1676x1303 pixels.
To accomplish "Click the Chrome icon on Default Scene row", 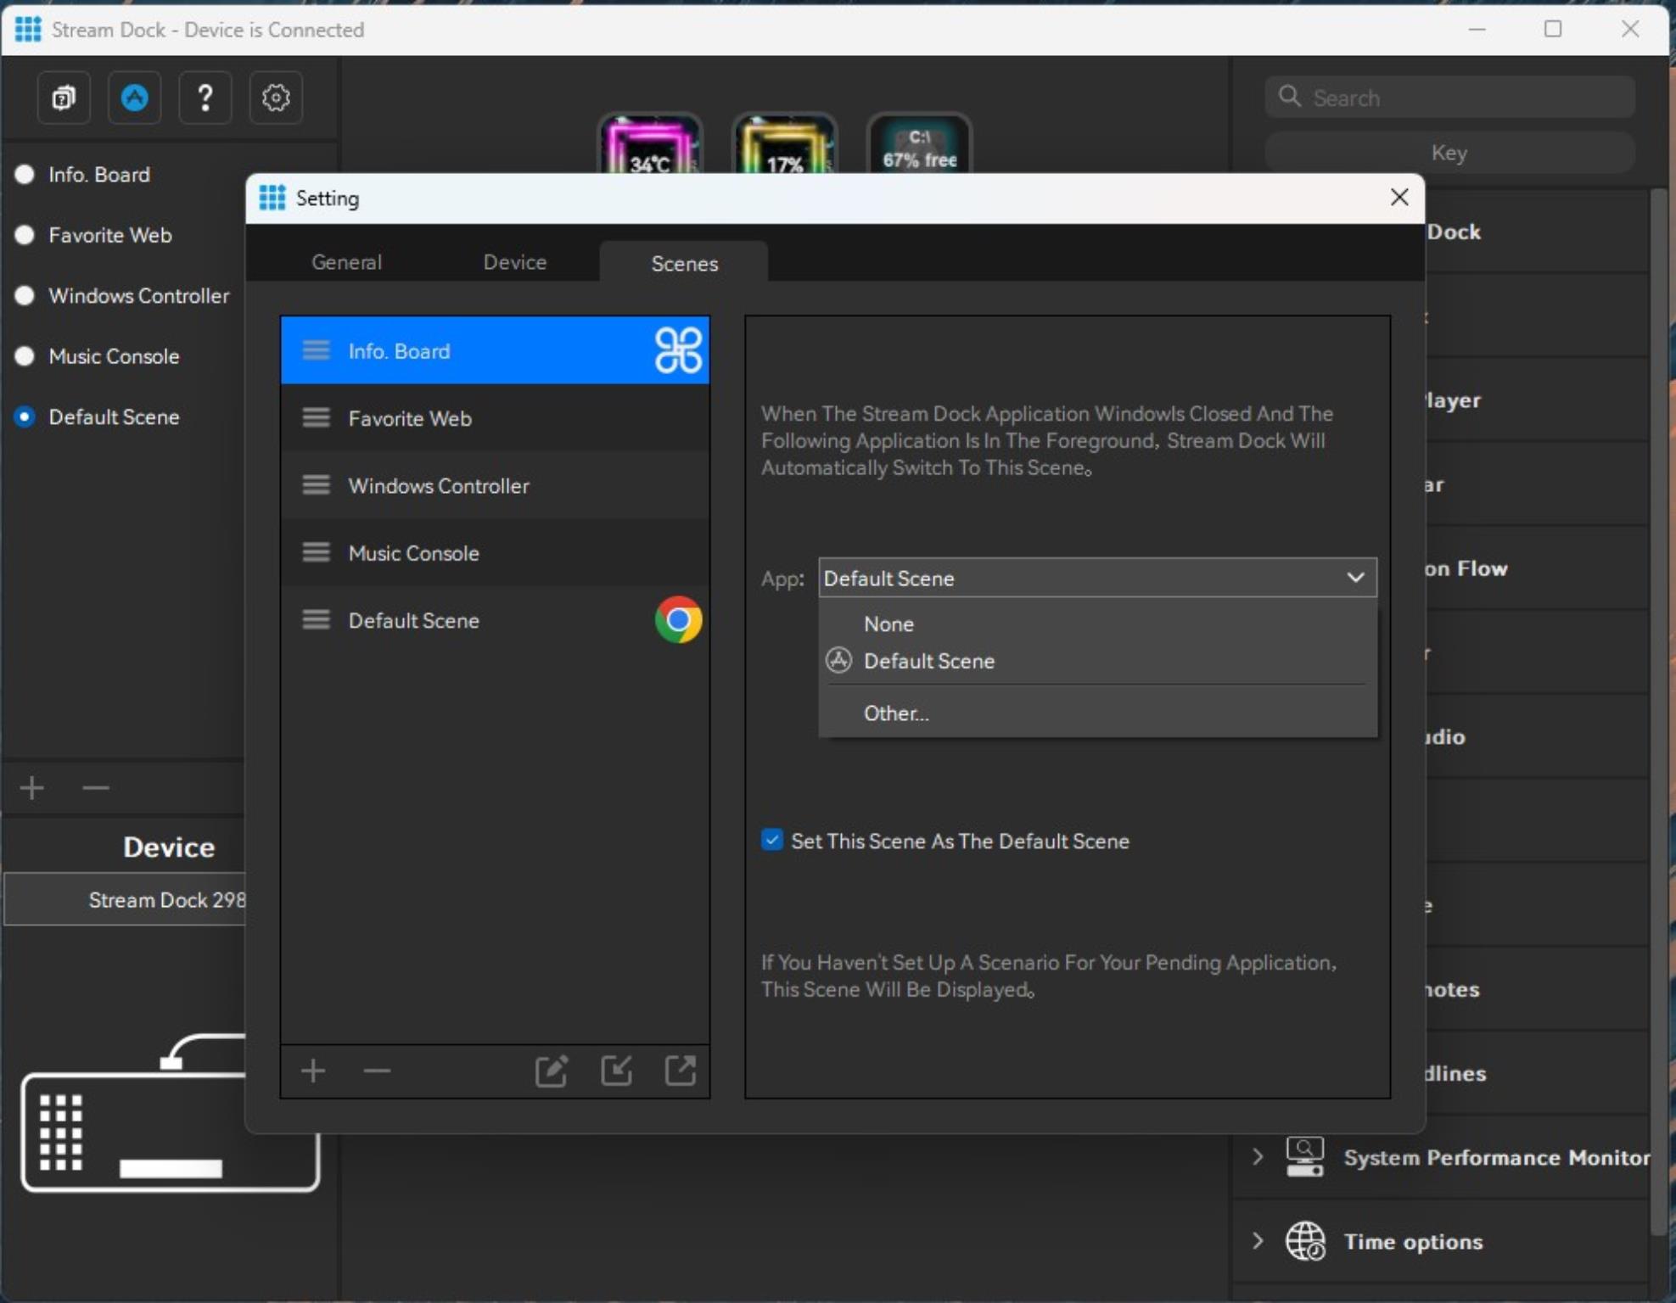I will coord(678,620).
